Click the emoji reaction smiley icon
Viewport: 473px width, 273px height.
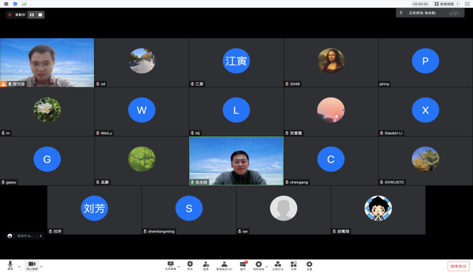(10, 235)
